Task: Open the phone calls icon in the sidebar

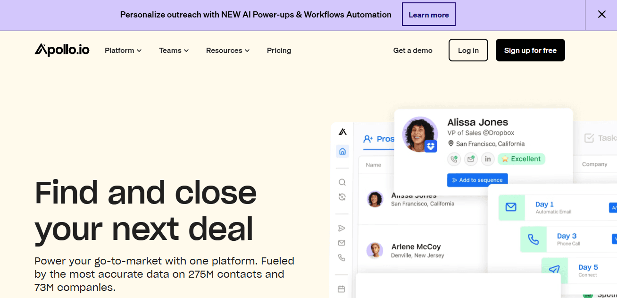Action: pos(342,258)
